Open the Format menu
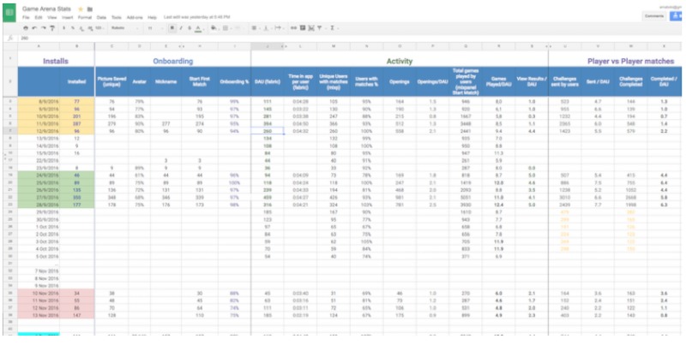The image size is (686, 351). click(x=85, y=17)
